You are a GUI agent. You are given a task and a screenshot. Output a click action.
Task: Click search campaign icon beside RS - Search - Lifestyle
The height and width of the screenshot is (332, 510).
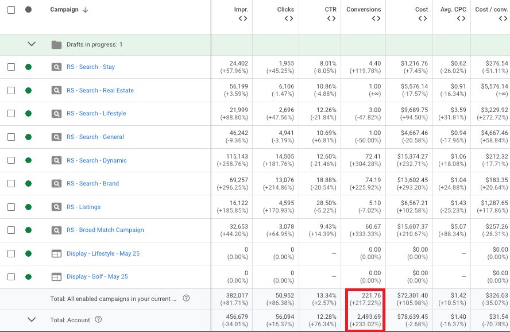coord(57,114)
